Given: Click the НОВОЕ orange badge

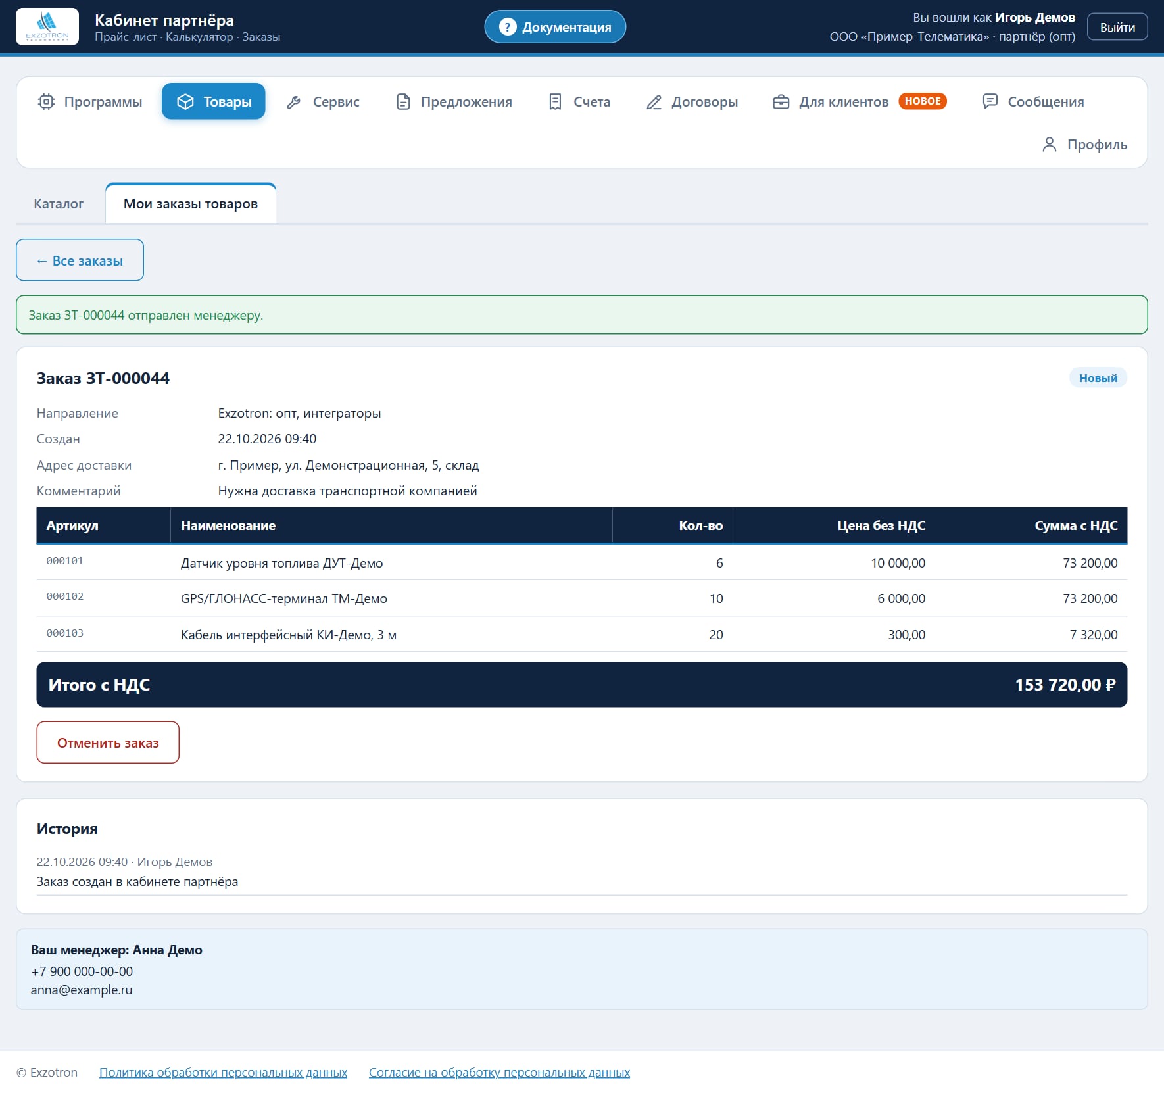Looking at the screenshot, I should [x=923, y=101].
